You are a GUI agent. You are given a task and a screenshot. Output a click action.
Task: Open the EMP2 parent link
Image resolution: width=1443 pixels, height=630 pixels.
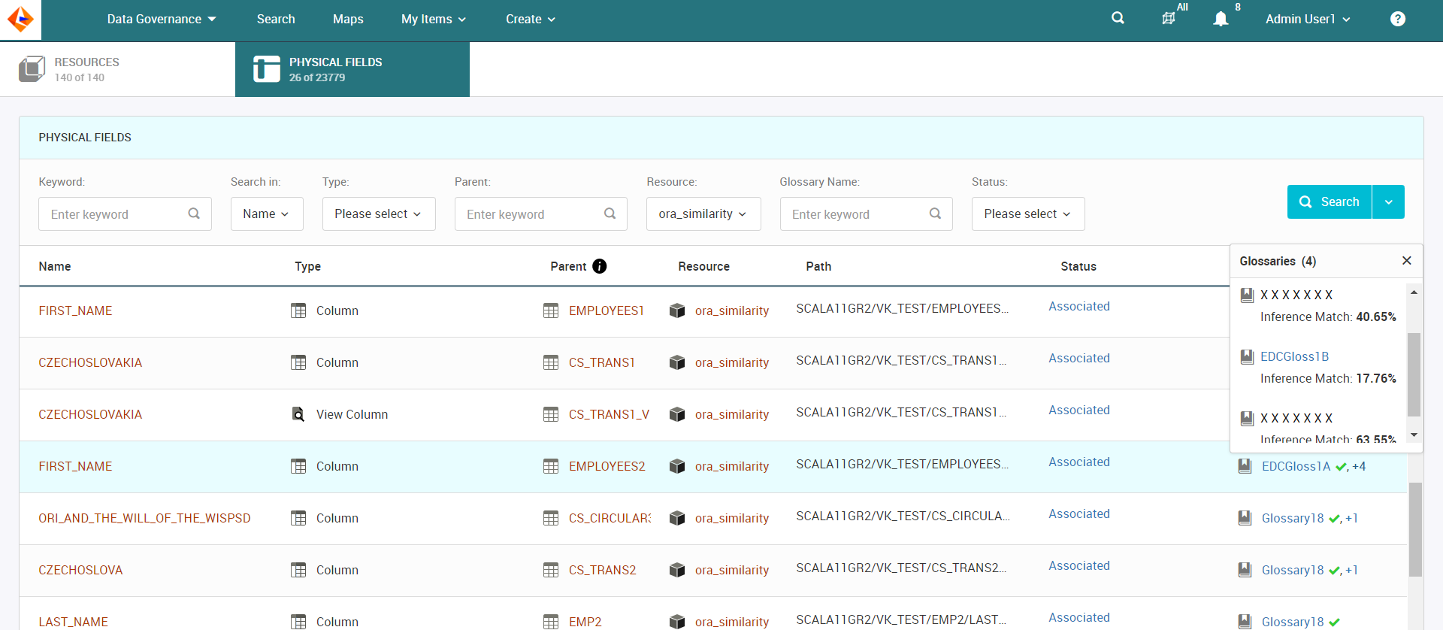(585, 622)
